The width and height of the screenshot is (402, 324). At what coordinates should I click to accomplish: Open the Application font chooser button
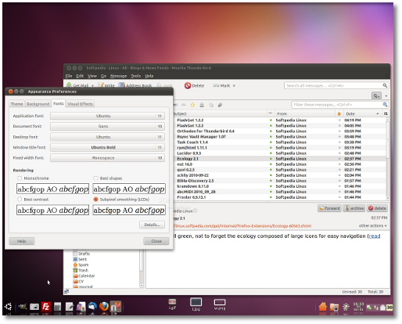[107, 116]
